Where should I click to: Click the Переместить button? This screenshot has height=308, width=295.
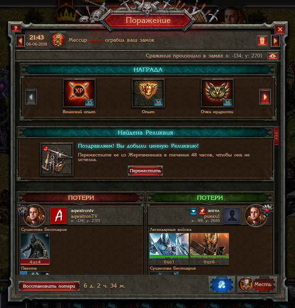point(145,171)
